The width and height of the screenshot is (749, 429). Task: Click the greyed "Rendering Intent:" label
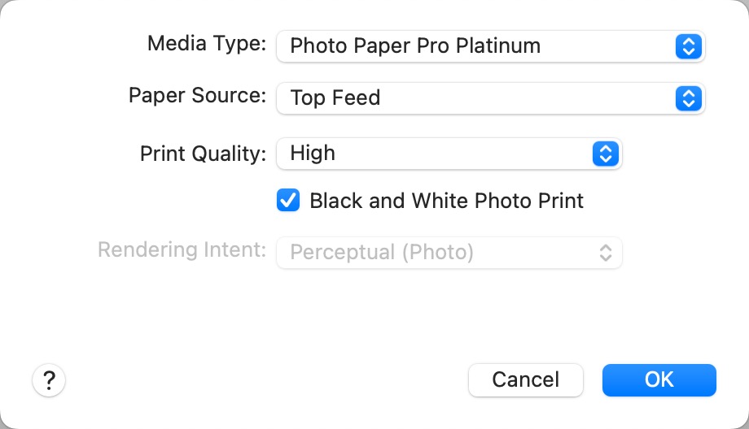pyautogui.click(x=182, y=249)
